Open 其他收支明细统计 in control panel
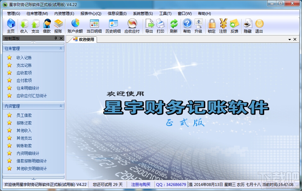This screenshot has width=302, height=191. coord(32,169)
